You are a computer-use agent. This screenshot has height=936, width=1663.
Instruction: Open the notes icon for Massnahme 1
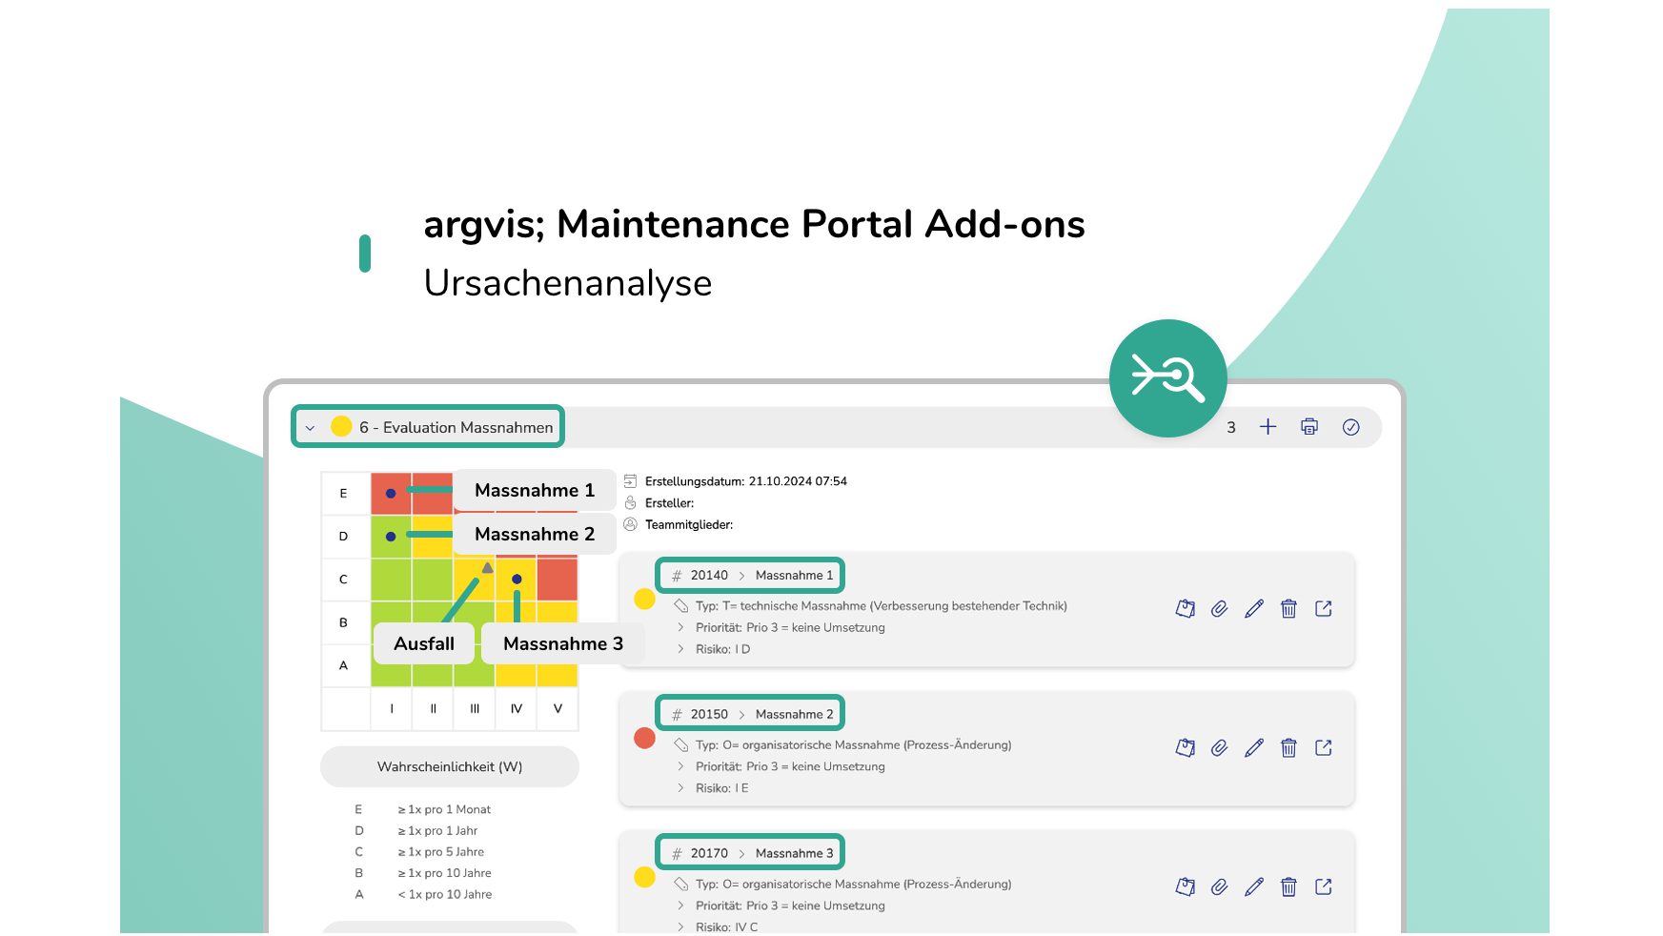[1185, 608]
